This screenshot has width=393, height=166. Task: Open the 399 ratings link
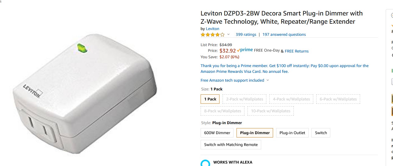pyautogui.click(x=246, y=35)
